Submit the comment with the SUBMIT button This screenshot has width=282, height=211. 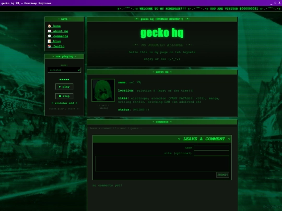[222, 175]
